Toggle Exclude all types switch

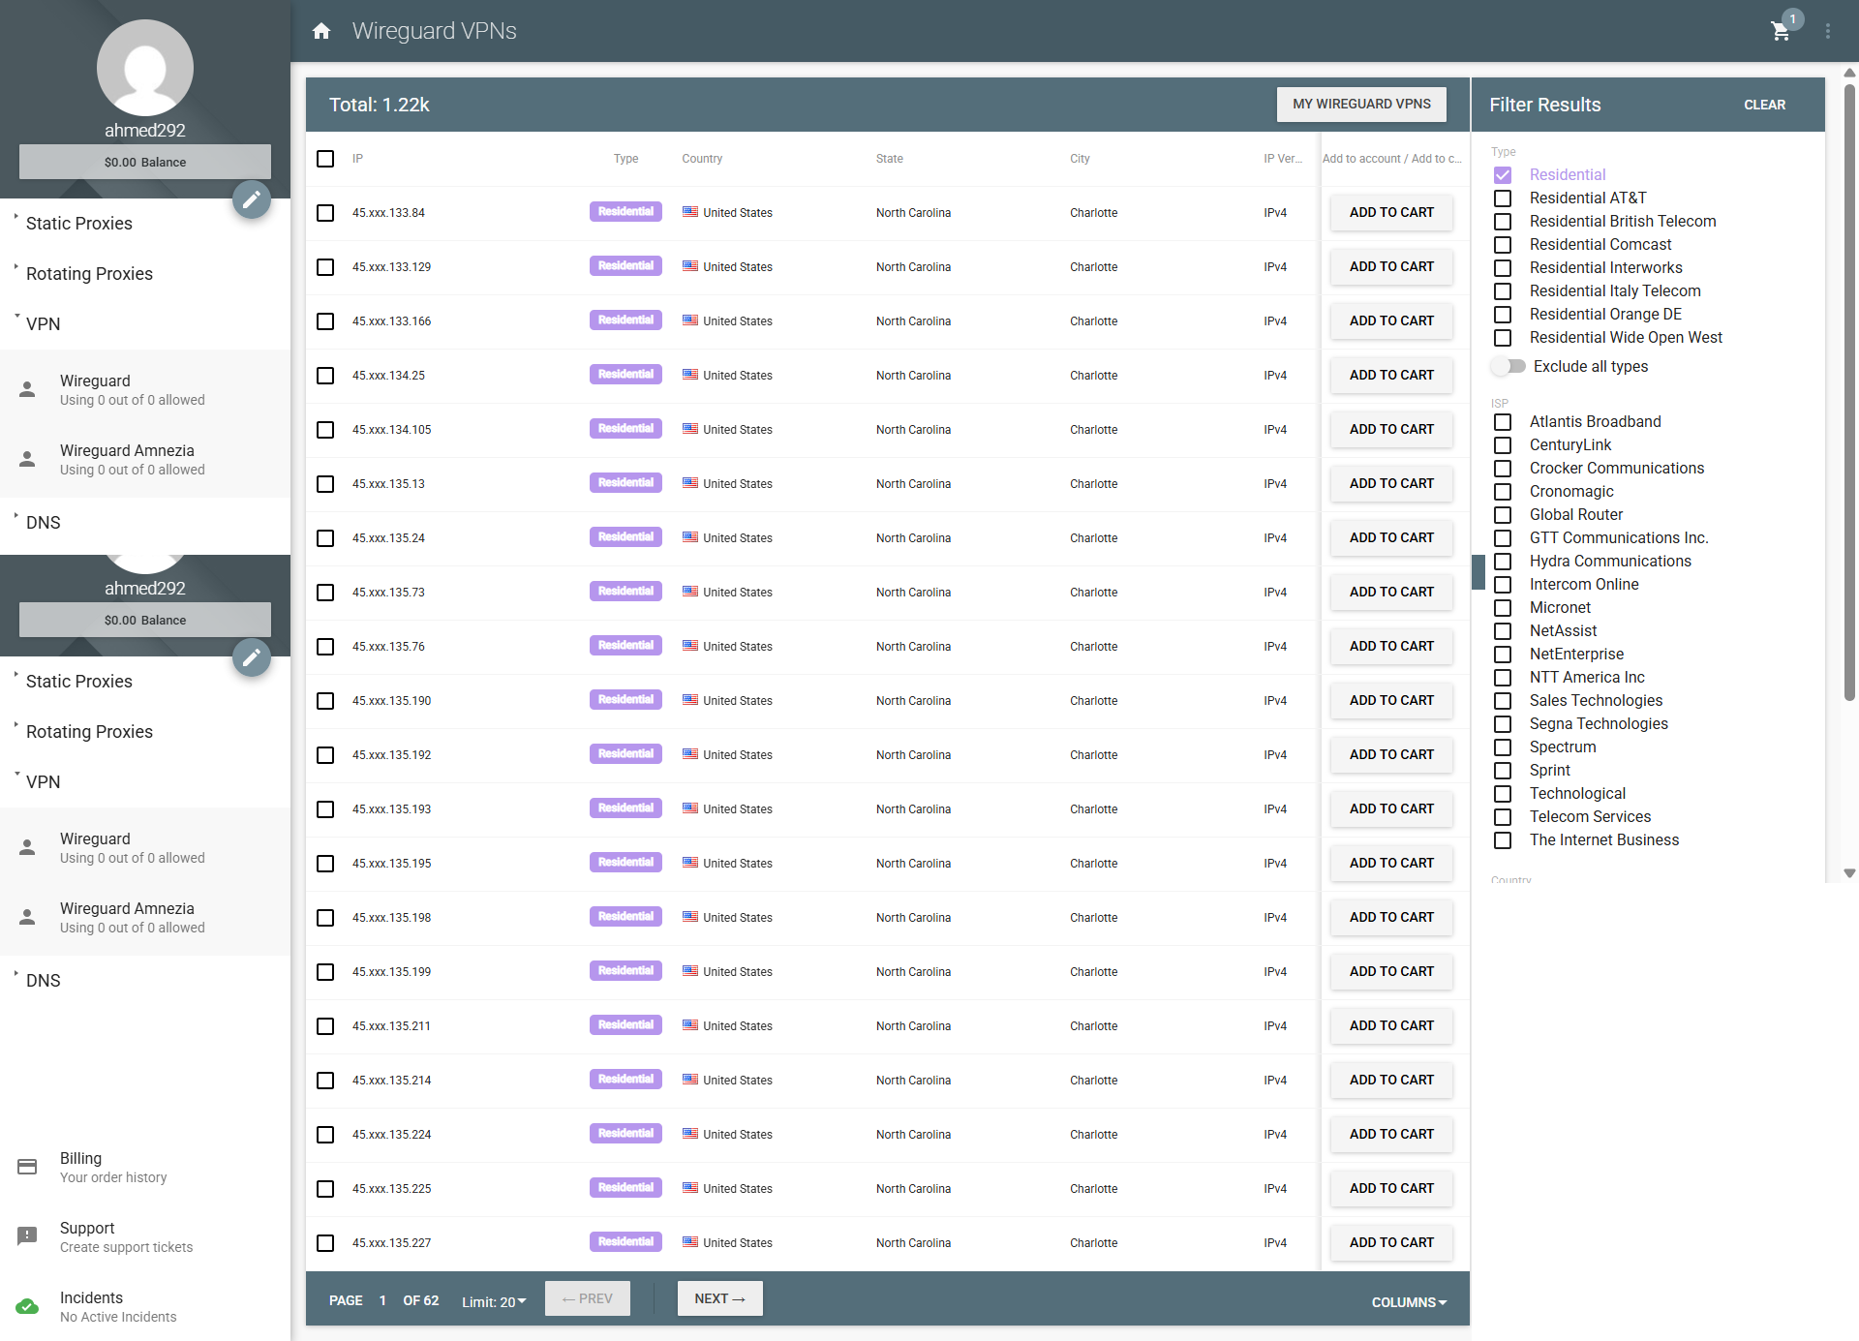(x=1509, y=366)
